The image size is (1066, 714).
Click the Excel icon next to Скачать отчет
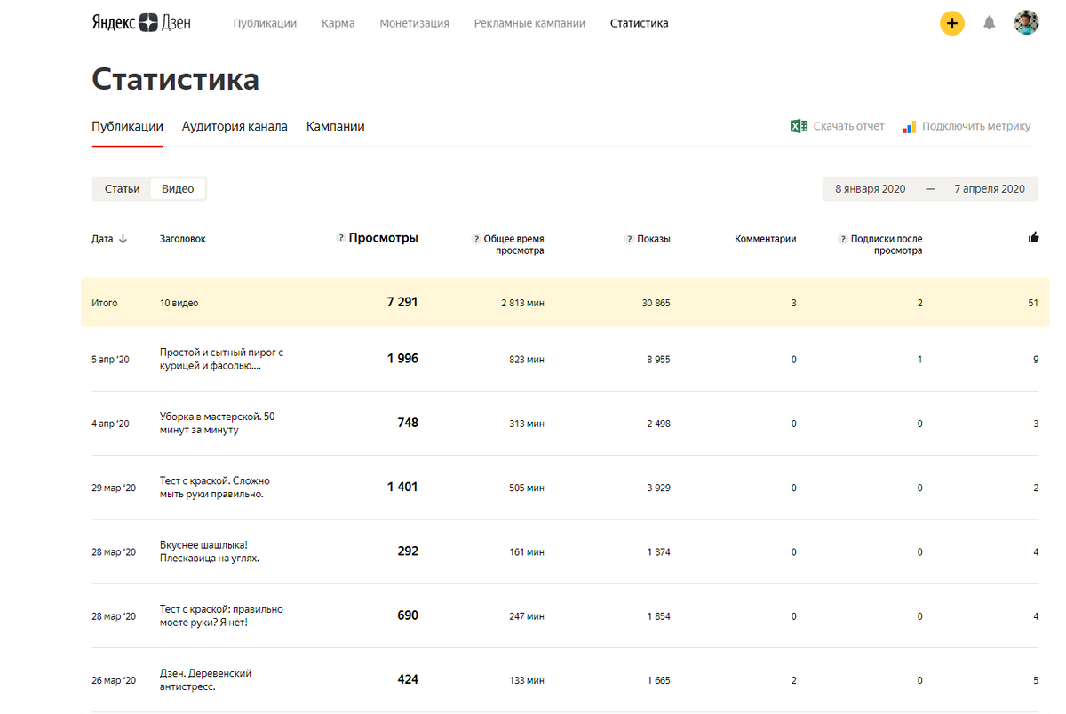pos(798,126)
